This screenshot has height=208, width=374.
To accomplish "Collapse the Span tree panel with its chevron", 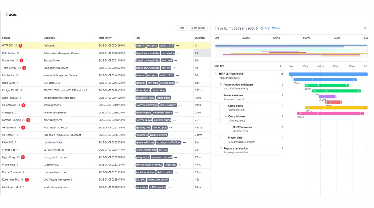I will 280,66.
